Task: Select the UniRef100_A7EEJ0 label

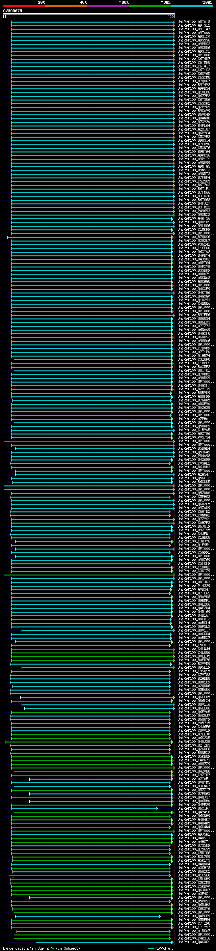Action: tap(194, 734)
